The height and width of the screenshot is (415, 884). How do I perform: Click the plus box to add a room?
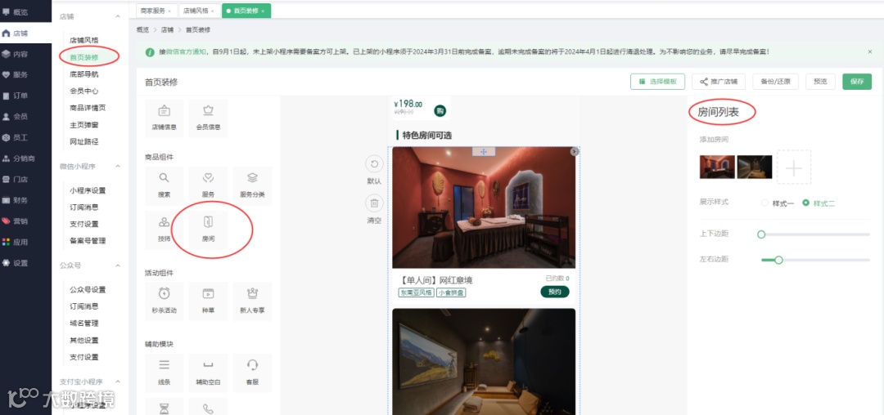[x=794, y=167]
